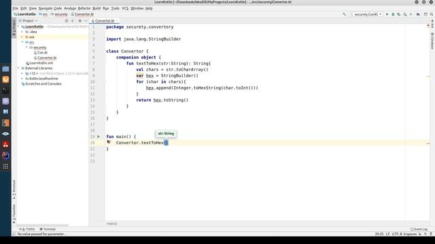435x244 pixels.
Task: Click UTF-8 encoding in status bar
Action: tap(397, 234)
